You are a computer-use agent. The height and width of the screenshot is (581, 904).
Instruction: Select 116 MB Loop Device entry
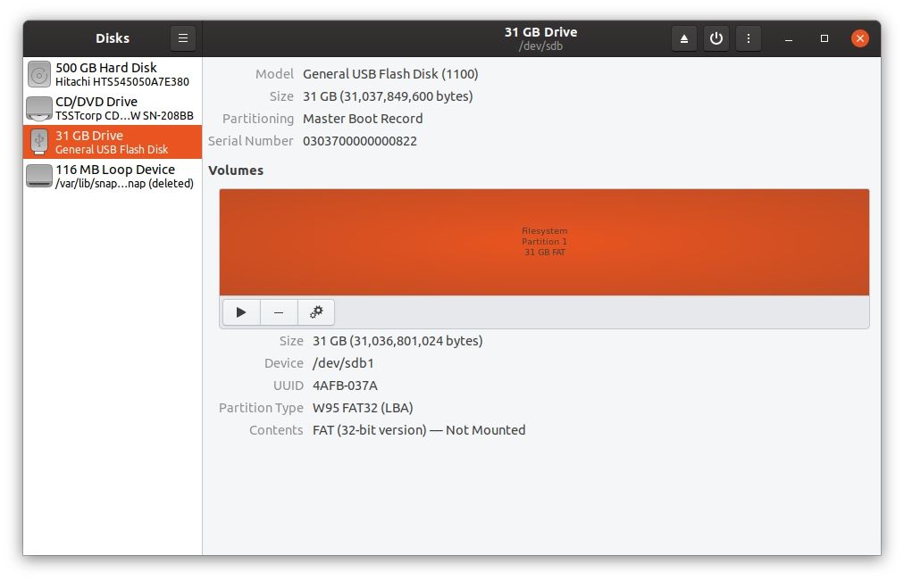click(x=113, y=176)
